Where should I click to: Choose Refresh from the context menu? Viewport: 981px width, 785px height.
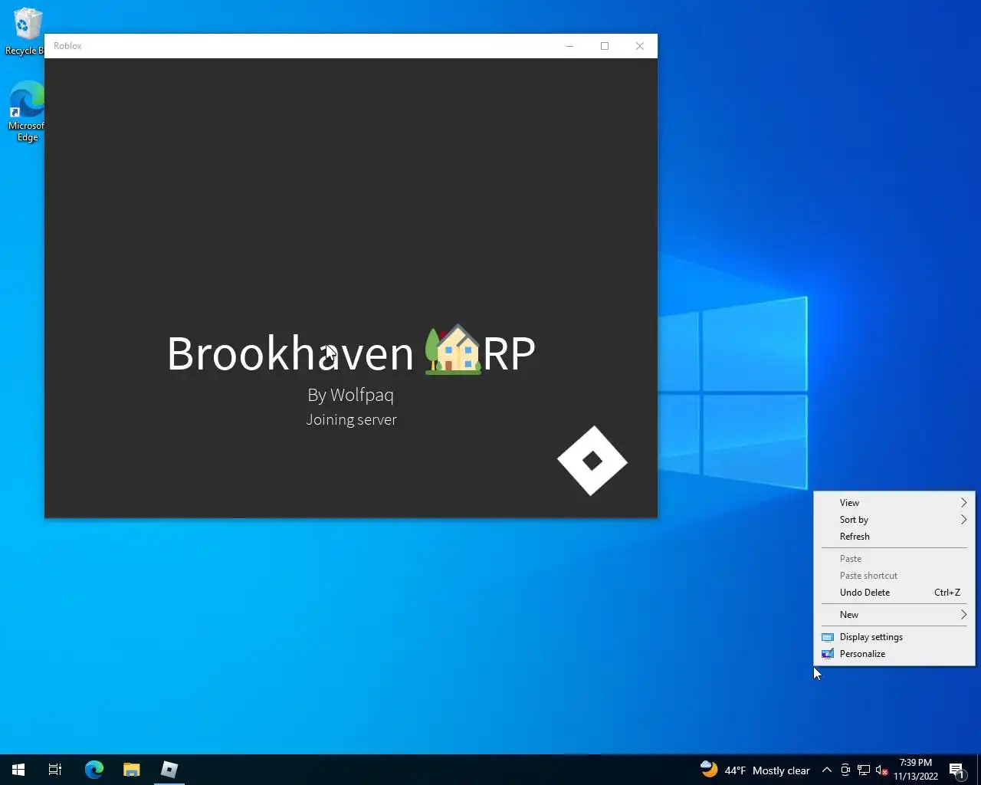pos(894,537)
